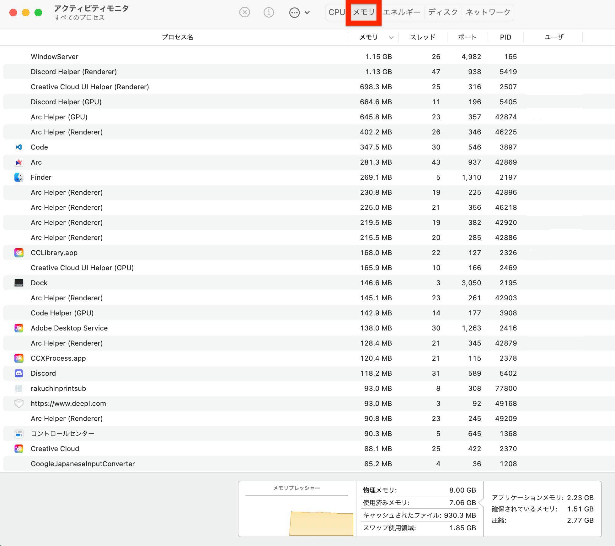Click the Finder process icon

tap(19, 177)
